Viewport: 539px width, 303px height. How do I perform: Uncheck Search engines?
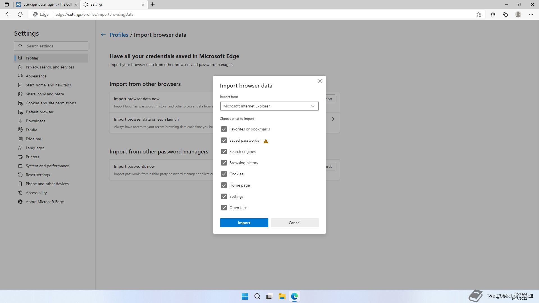coord(224,151)
